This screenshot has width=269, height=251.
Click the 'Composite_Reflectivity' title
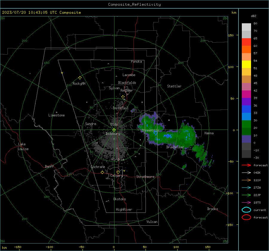tap(134, 4)
